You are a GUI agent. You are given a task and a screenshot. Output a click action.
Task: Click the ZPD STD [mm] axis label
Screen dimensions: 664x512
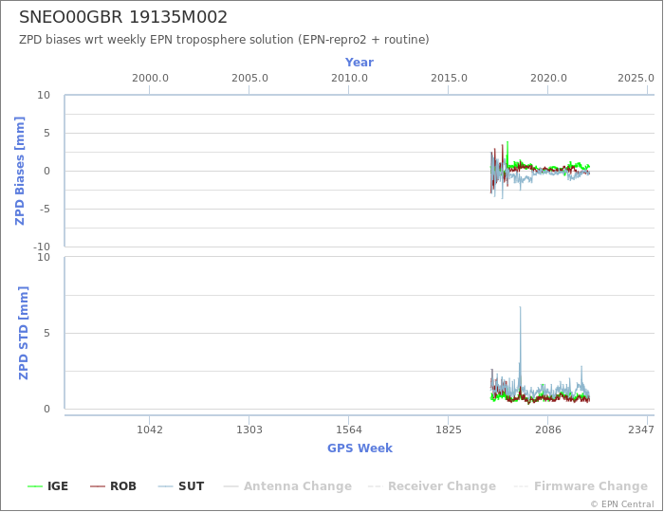[x=23, y=333]
